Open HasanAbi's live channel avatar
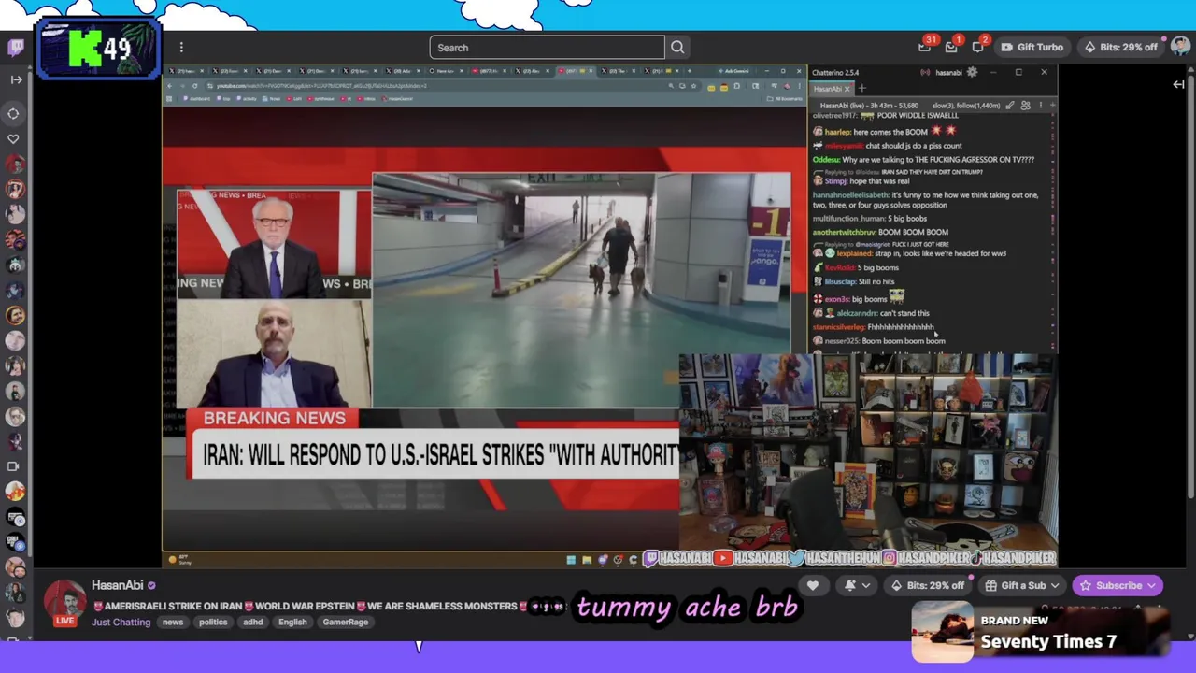 pos(64,603)
